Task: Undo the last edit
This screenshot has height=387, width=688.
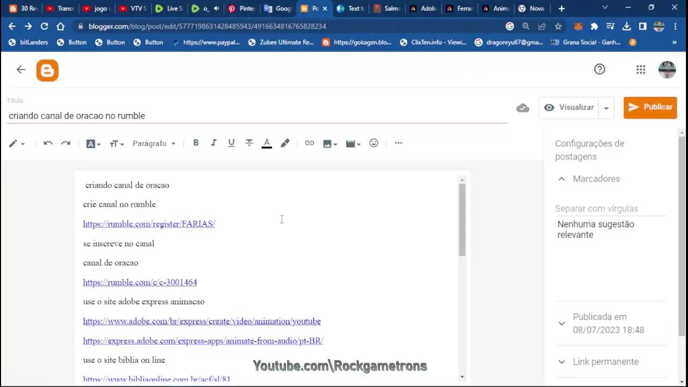Action: pos(48,143)
